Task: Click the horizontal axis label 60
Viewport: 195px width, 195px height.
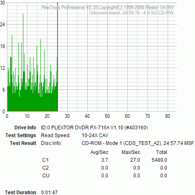Action: pyautogui.click(x=127, y=116)
